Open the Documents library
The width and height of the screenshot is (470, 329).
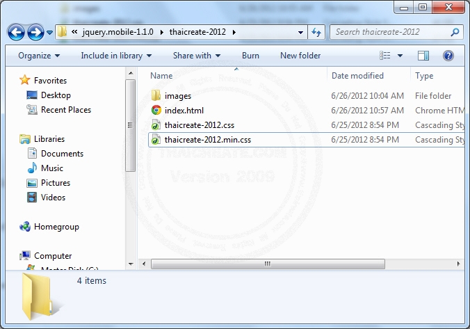point(62,154)
